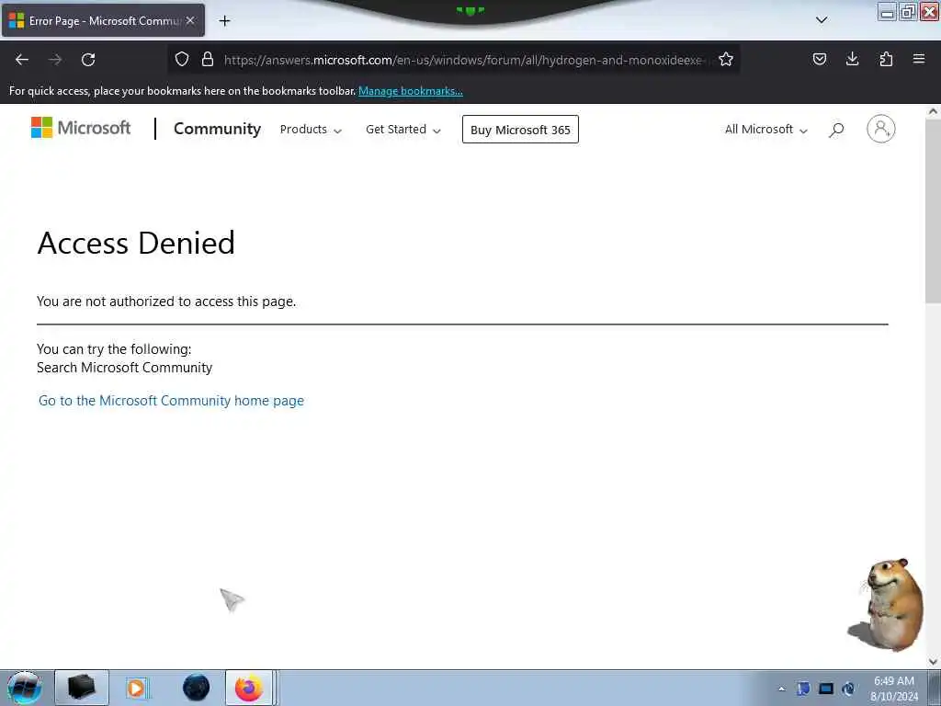Select the Error Page - Microsoft Community tab
This screenshot has height=706, width=941.
tap(103, 20)
